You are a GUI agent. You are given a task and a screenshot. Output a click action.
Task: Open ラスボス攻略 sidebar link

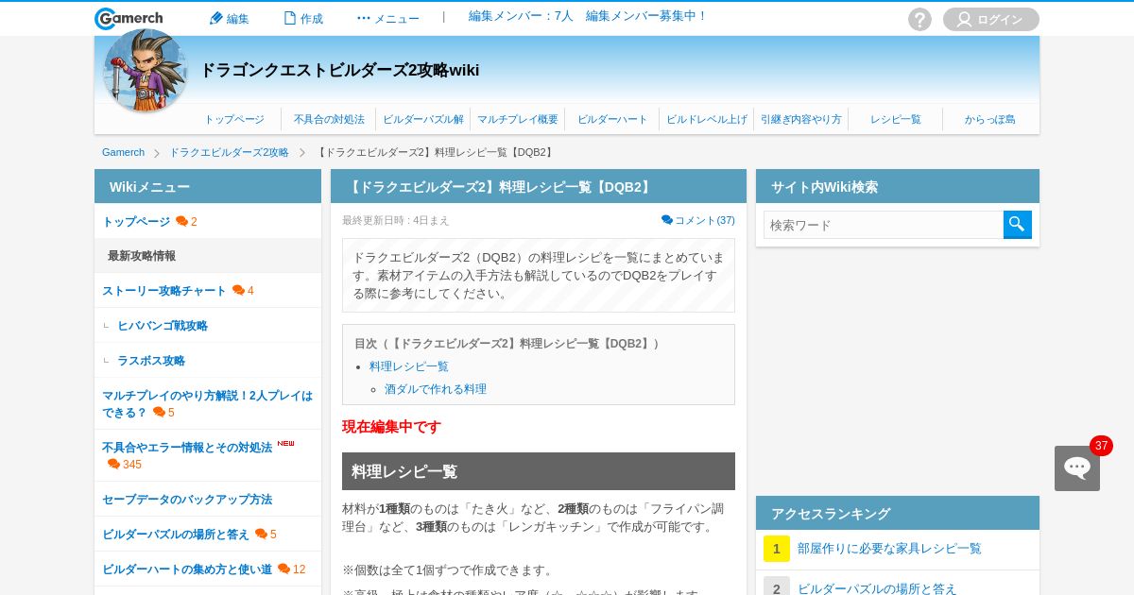[151, 361]
